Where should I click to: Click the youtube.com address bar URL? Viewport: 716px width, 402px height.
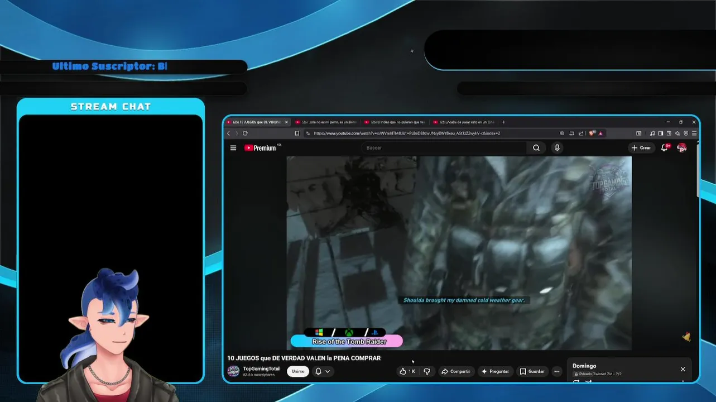pyautogui.click(x=407, y=133)
